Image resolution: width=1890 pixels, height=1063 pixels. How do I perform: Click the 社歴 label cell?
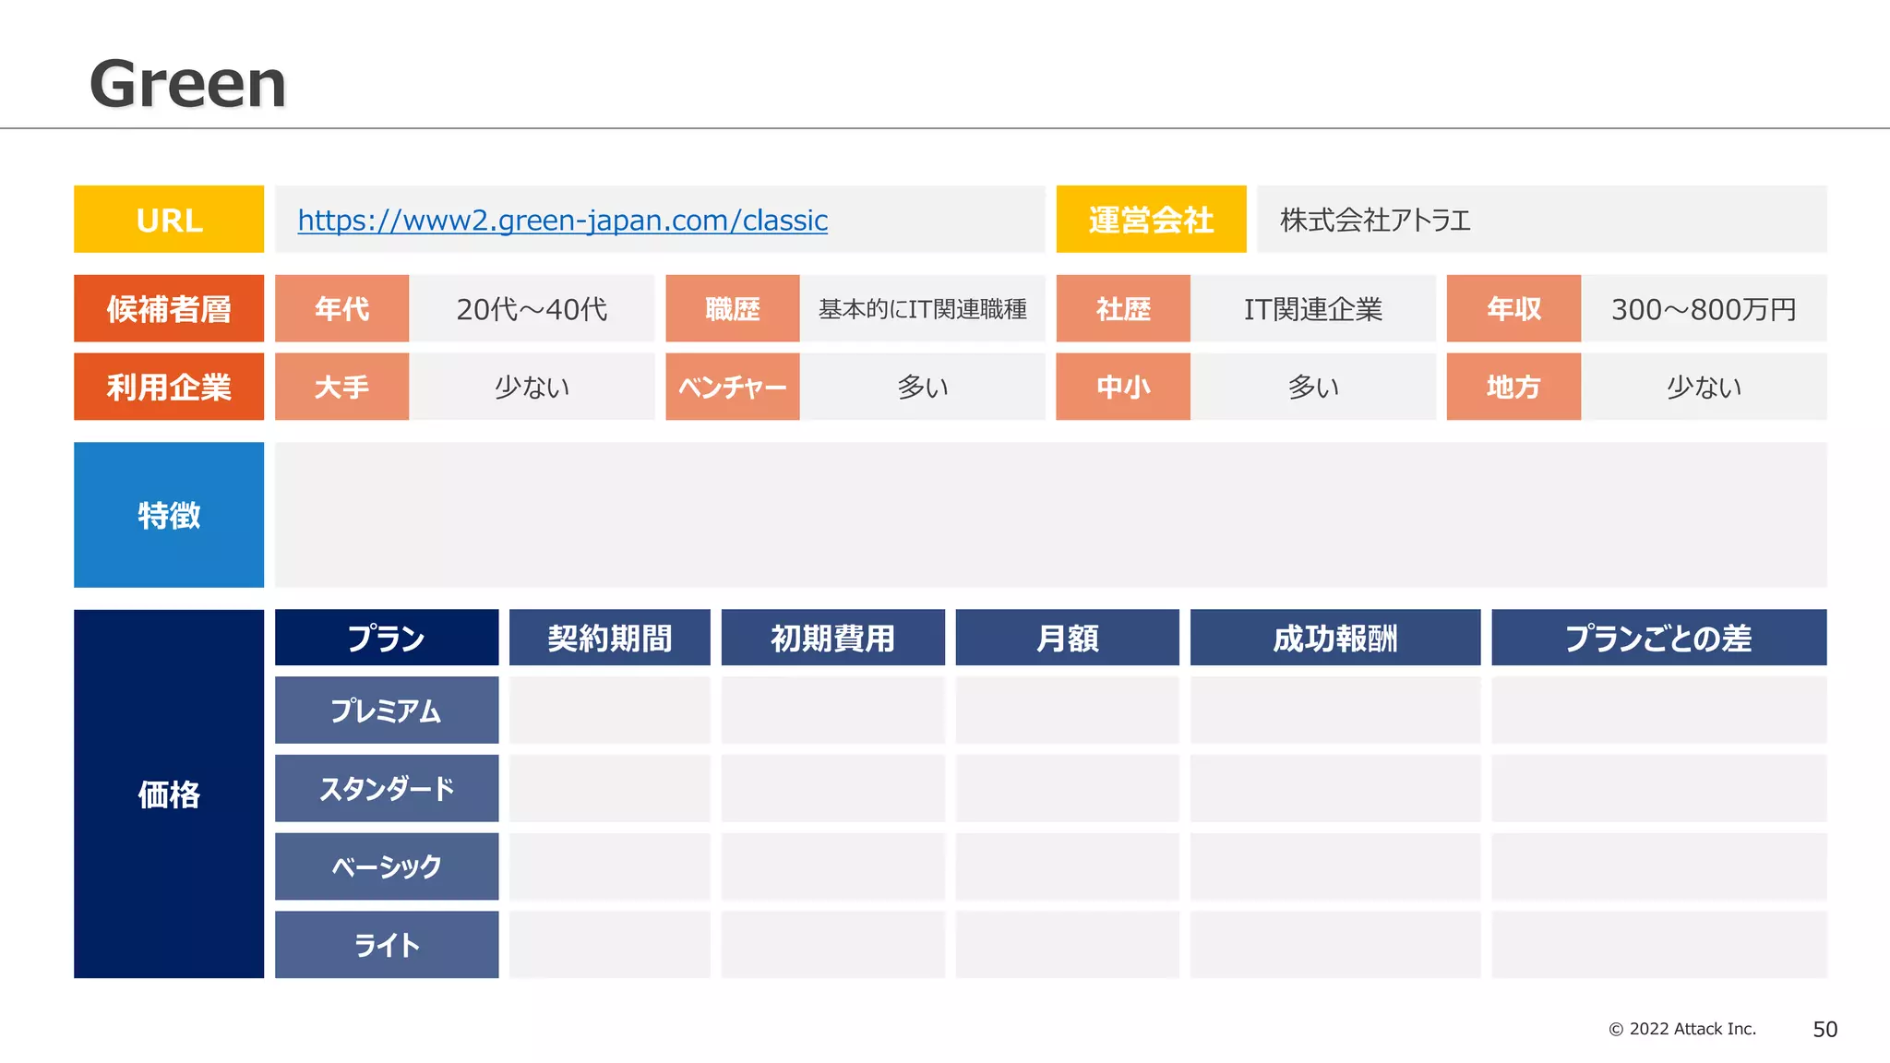click(x=1123, y=308)
